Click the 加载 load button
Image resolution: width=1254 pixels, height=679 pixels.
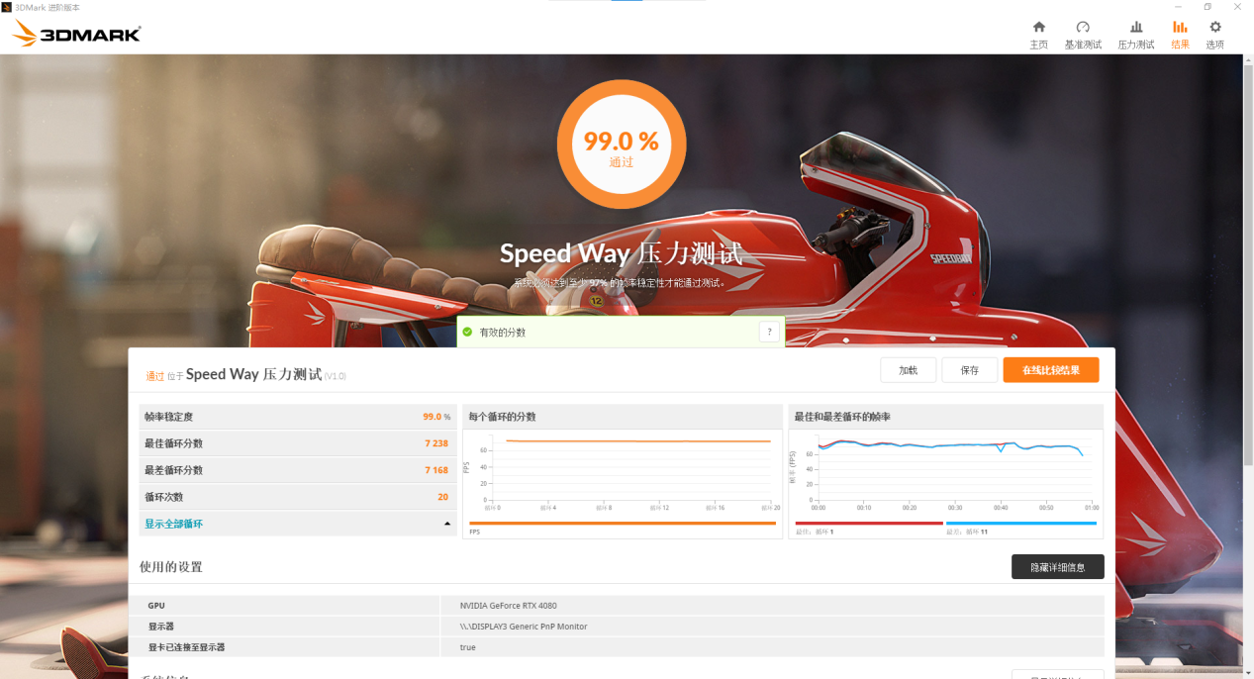pyautogui.click(x=909, y=370)
